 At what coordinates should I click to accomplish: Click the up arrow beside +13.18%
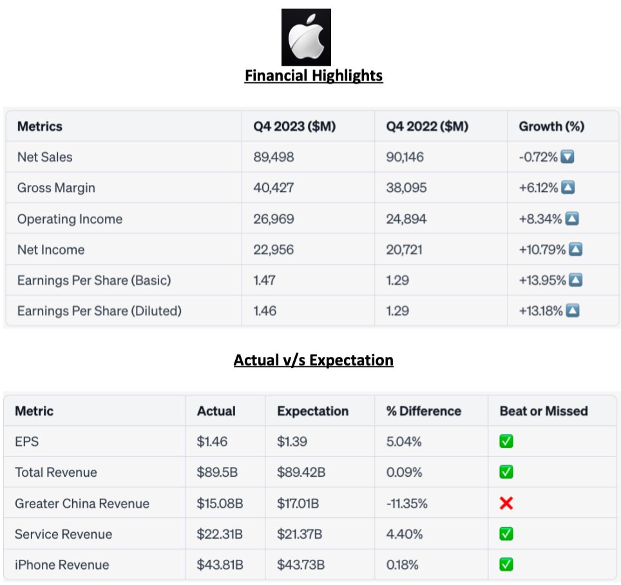[572, 311]
